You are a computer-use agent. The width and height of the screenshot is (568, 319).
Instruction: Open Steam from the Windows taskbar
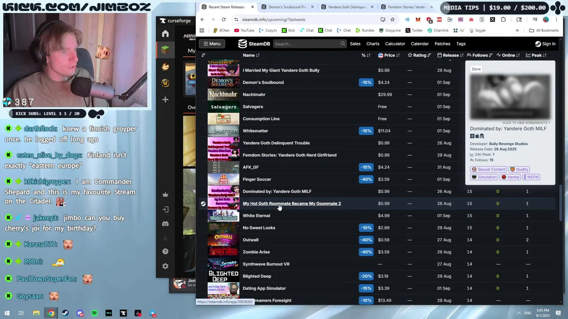click(65, 313)
